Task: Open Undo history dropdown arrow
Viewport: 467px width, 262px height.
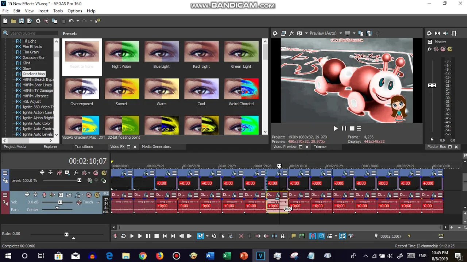Action: 77,21
